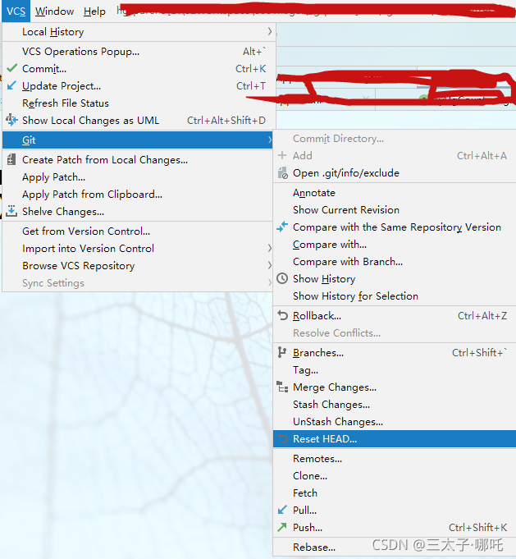The height and width of the screenshot is (559, 516).
Task: Expand Browse VCS Repository submenu arrow
Action: click(x=270, y=265)
